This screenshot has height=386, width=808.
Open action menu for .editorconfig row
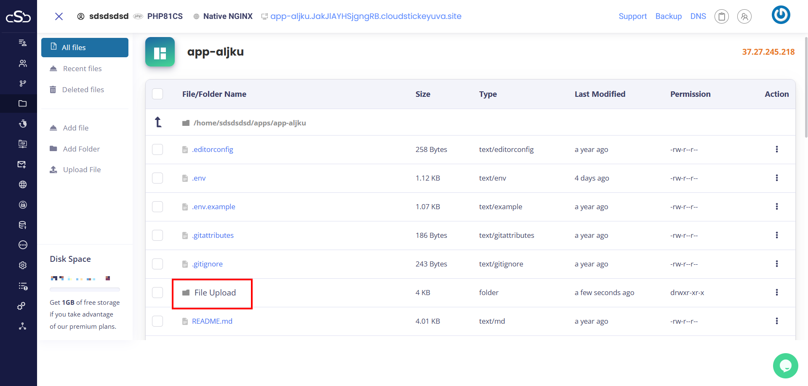[776, 149]
